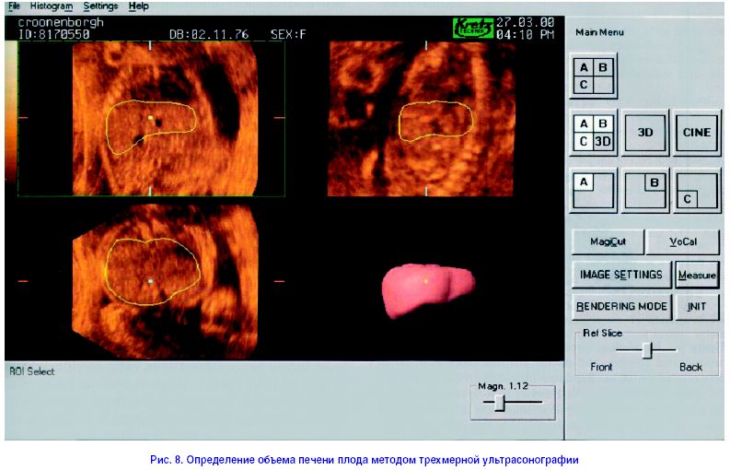The width and height of the screenshot is (730, 470).
Task: Toggle the Measure button
Action: (x=697, y=275)
